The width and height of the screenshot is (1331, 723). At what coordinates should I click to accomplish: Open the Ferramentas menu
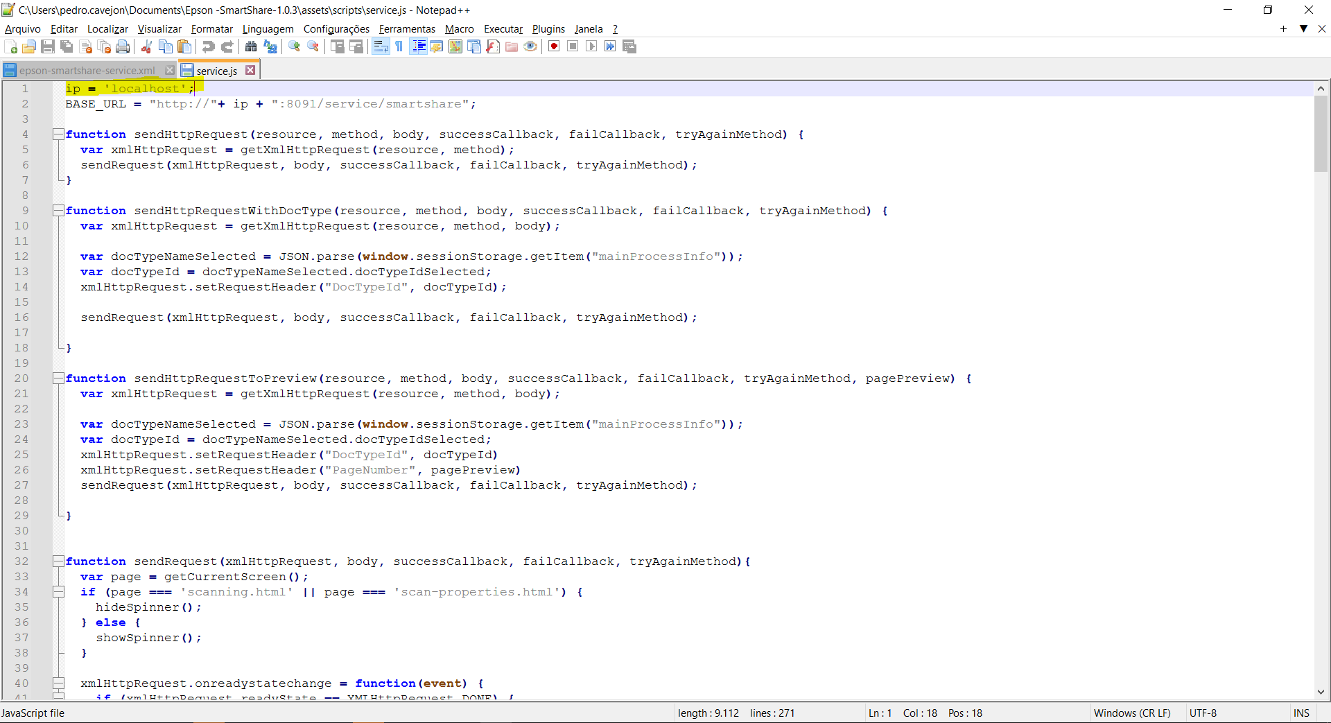pos(407,29)
